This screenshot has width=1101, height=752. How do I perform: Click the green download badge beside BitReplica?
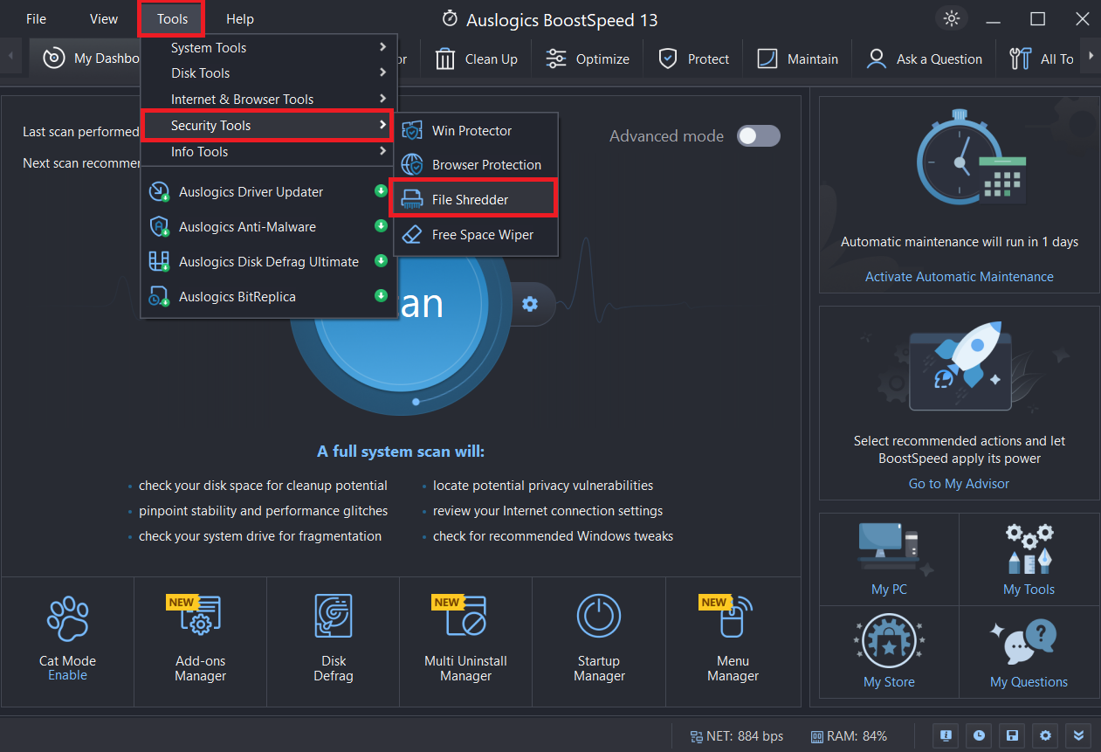(x=381, y=296)
